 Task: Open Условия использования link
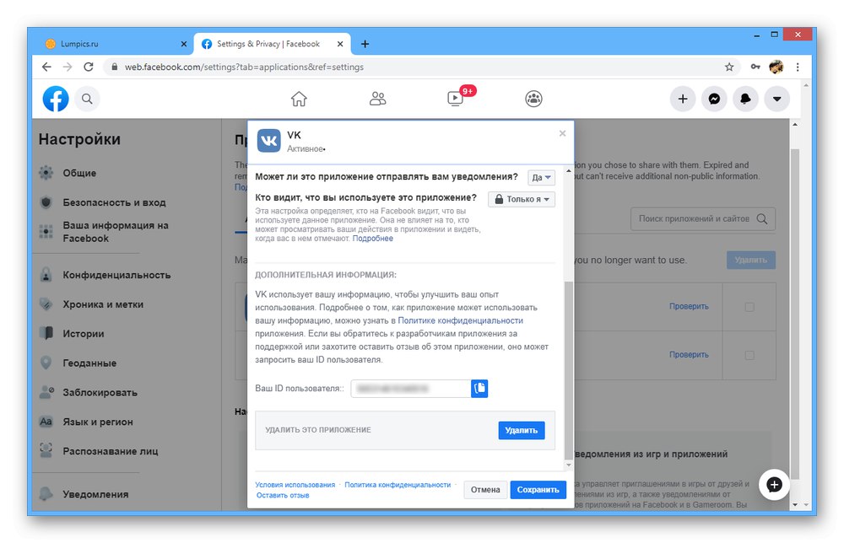[295, 485]
